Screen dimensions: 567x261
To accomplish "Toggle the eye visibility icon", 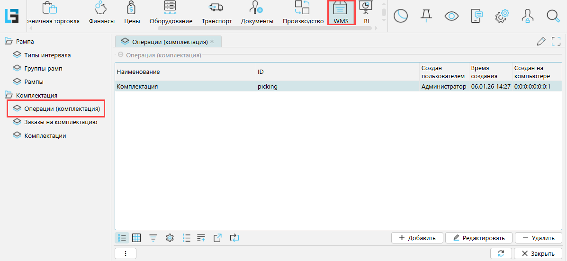I will [452, 16].
